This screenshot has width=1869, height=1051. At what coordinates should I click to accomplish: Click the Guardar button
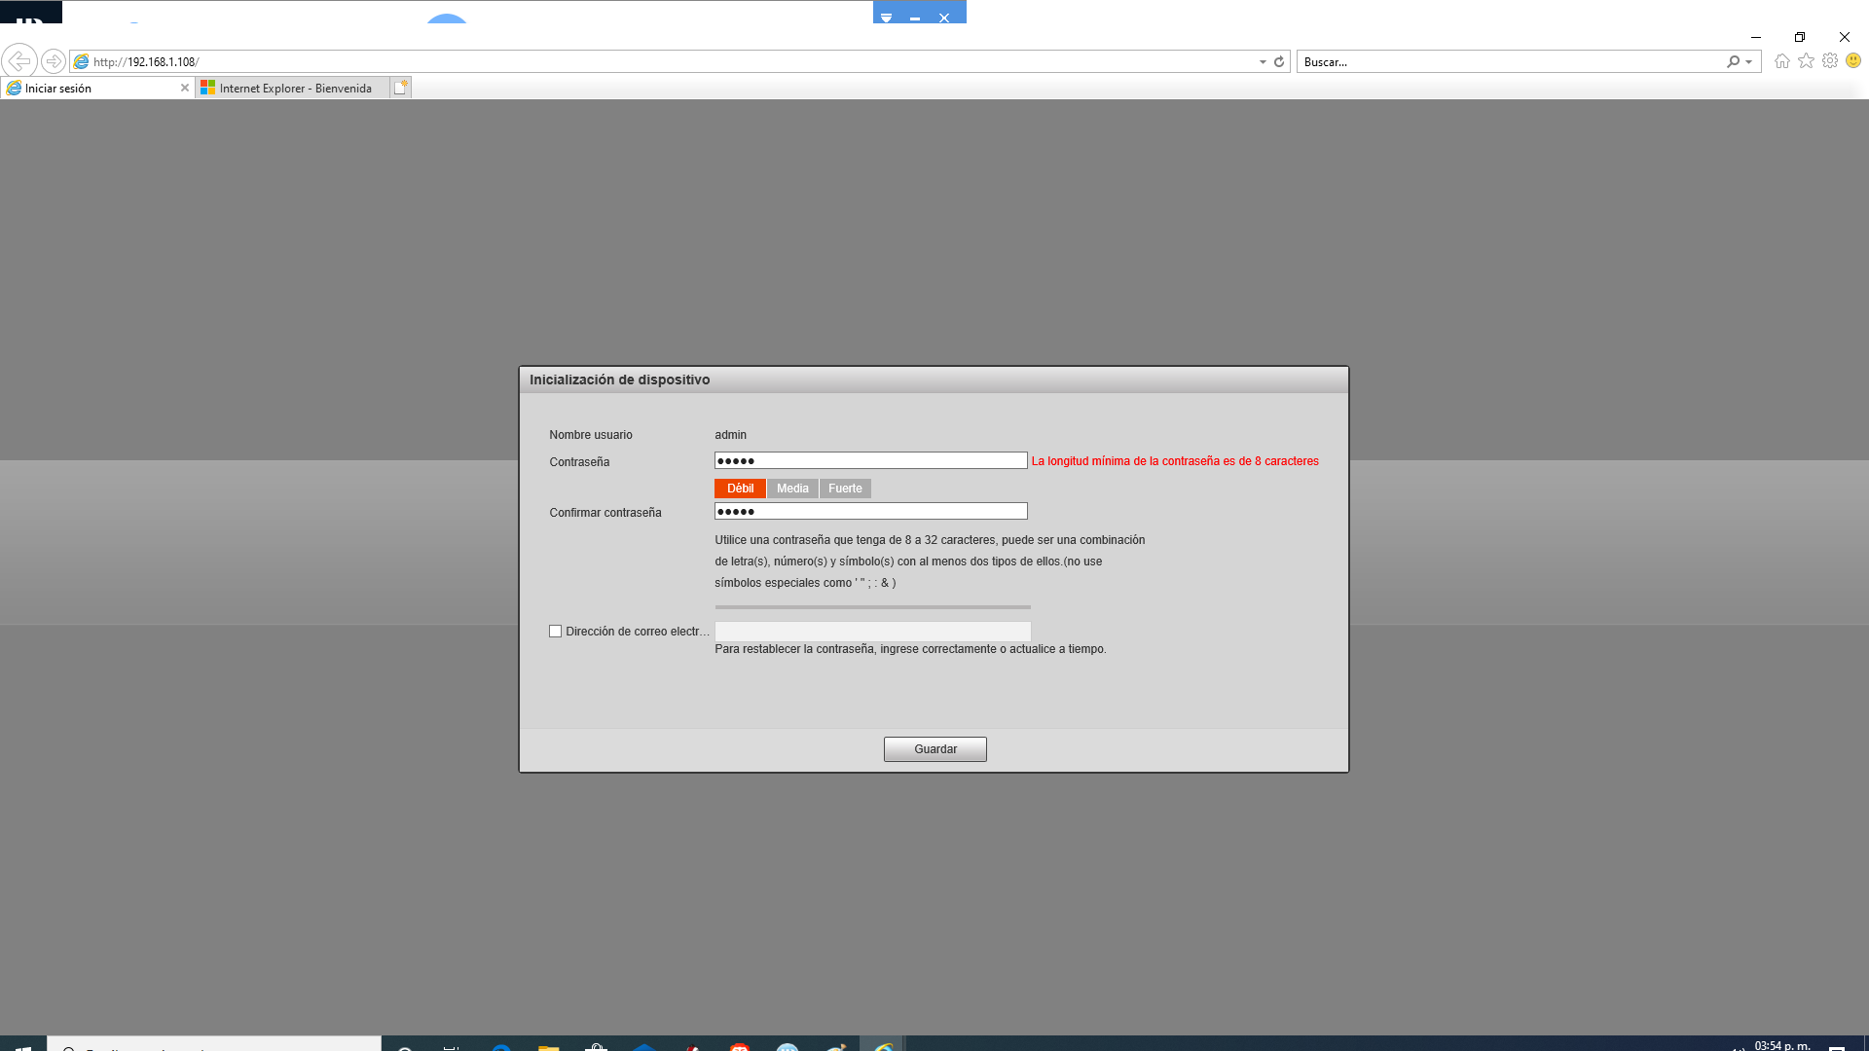coord(934,749)
